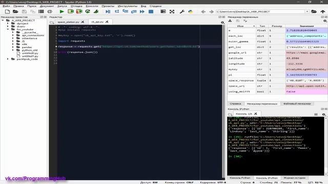Open untitled1.py in the project tree
The image size is (328, 184).
pyautogui.click(x=30, y=56)
